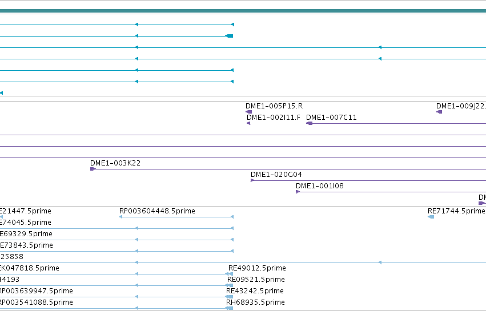Select the RE49012.5prime EST label

pos(257,268)
